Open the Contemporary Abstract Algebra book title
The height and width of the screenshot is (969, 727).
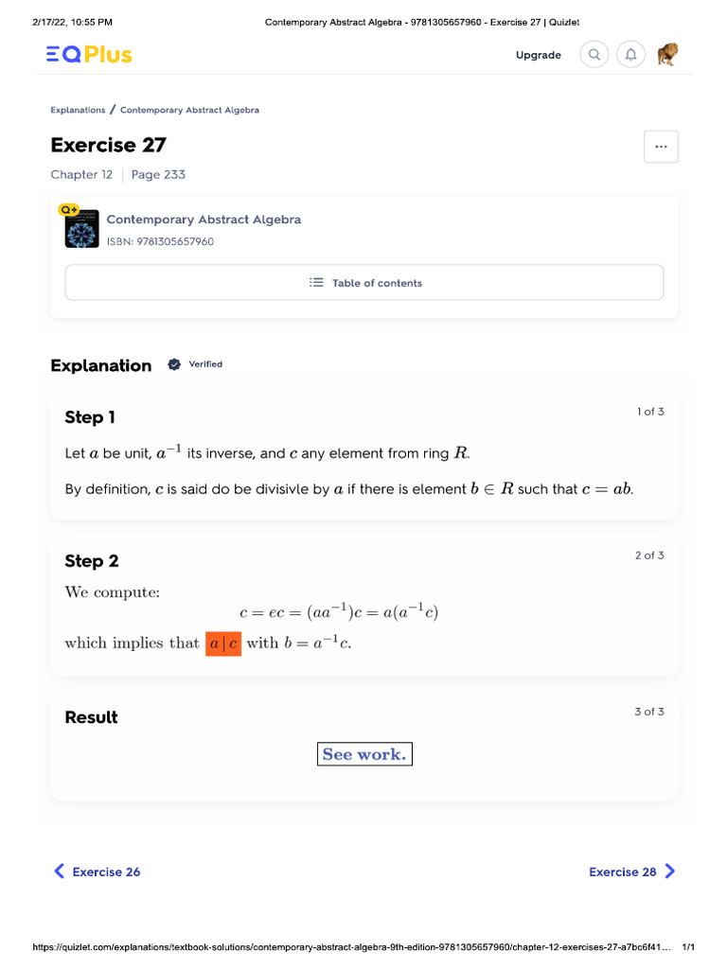point(204,220)
